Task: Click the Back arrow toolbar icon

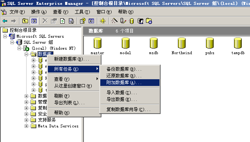Action: [x=5, y=21]
